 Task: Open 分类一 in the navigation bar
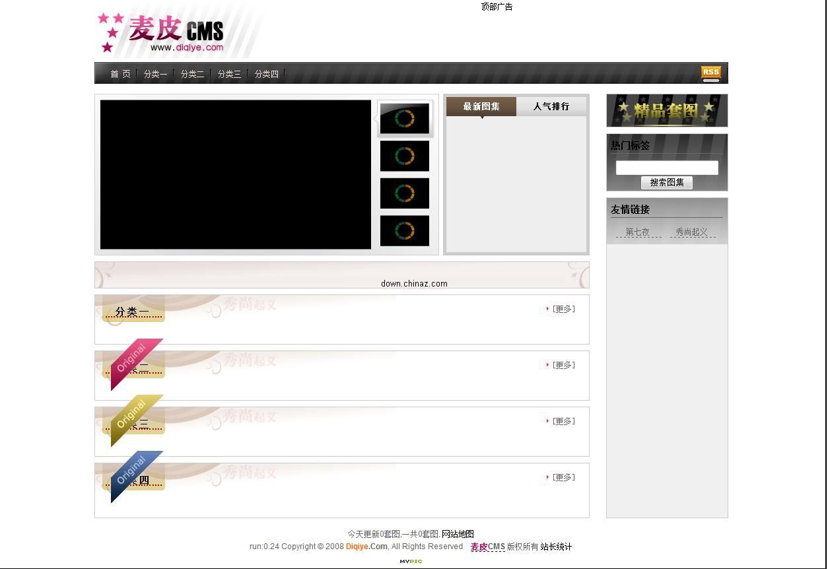click(155, 74)
